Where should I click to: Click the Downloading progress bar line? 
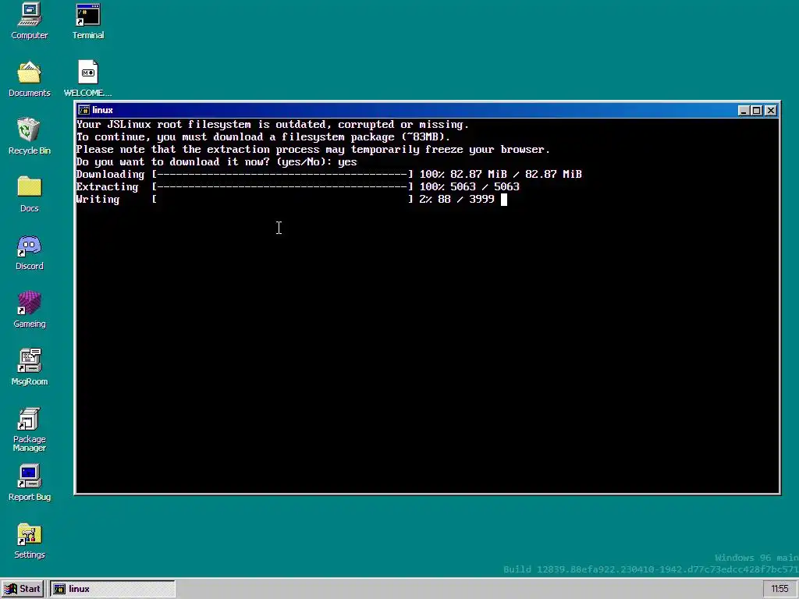328,174
